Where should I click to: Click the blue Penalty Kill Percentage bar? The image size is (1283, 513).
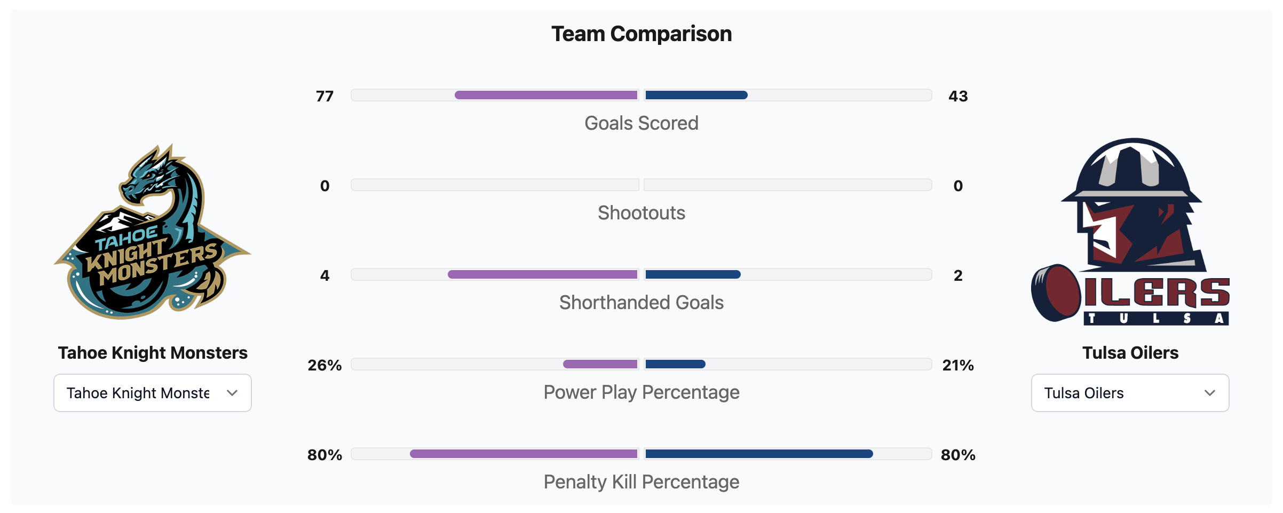(x=759, y=454)
